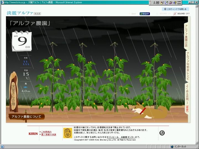Click the scrollbar up arrow
199x149 pixels.
pos(197,6)
